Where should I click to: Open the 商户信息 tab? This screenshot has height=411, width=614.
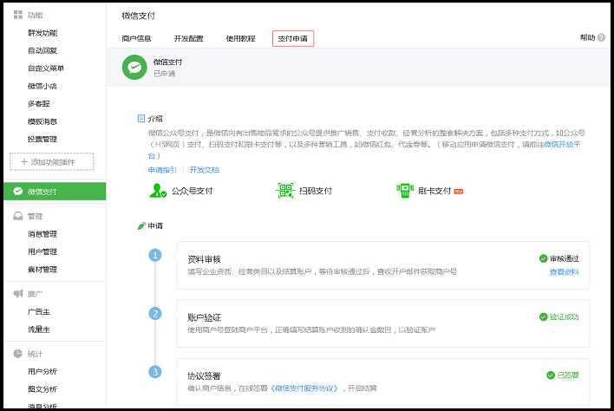point(136,38)
